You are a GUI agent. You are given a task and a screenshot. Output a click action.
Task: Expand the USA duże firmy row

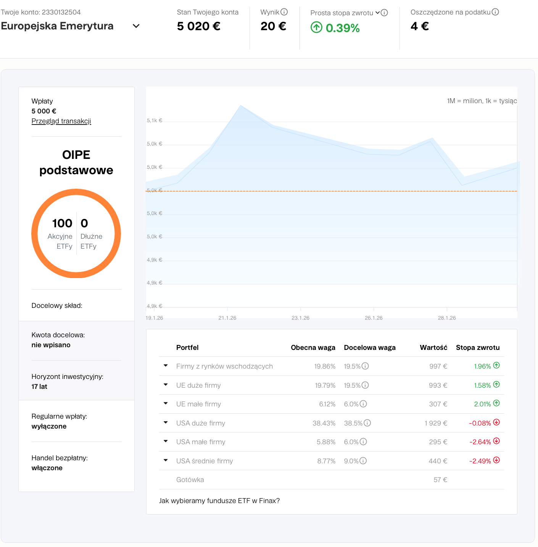pyautogui.click(x=166, y=423)
